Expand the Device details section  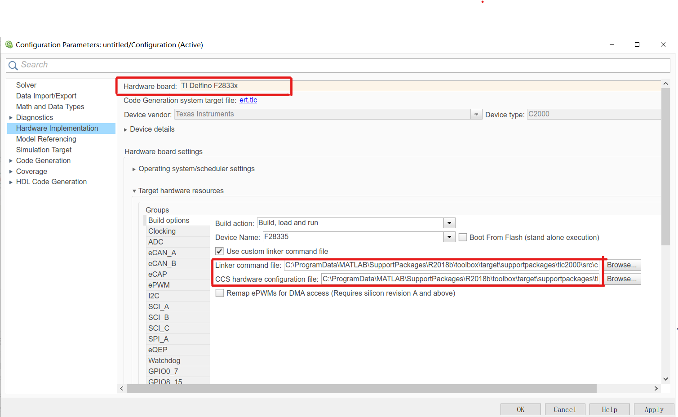pyautogui.click(x=126, y=129)
